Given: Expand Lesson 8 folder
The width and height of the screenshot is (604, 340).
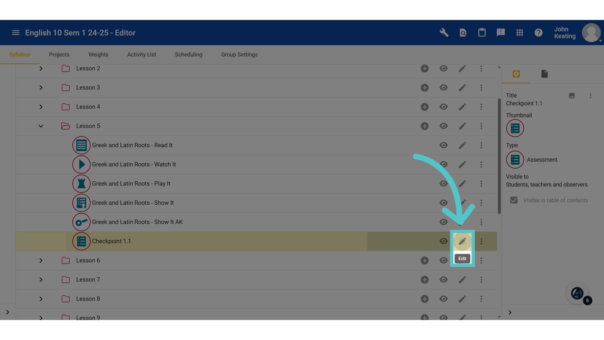Looking at the screenshot, I should (41, 299).
